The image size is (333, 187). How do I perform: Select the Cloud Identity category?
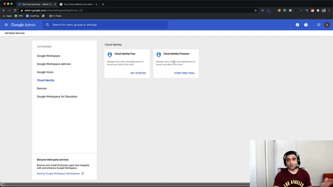click(x=45, y=80)
